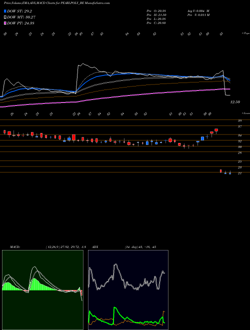Open the dark blue ADX indicator panel

click(128, 290)
